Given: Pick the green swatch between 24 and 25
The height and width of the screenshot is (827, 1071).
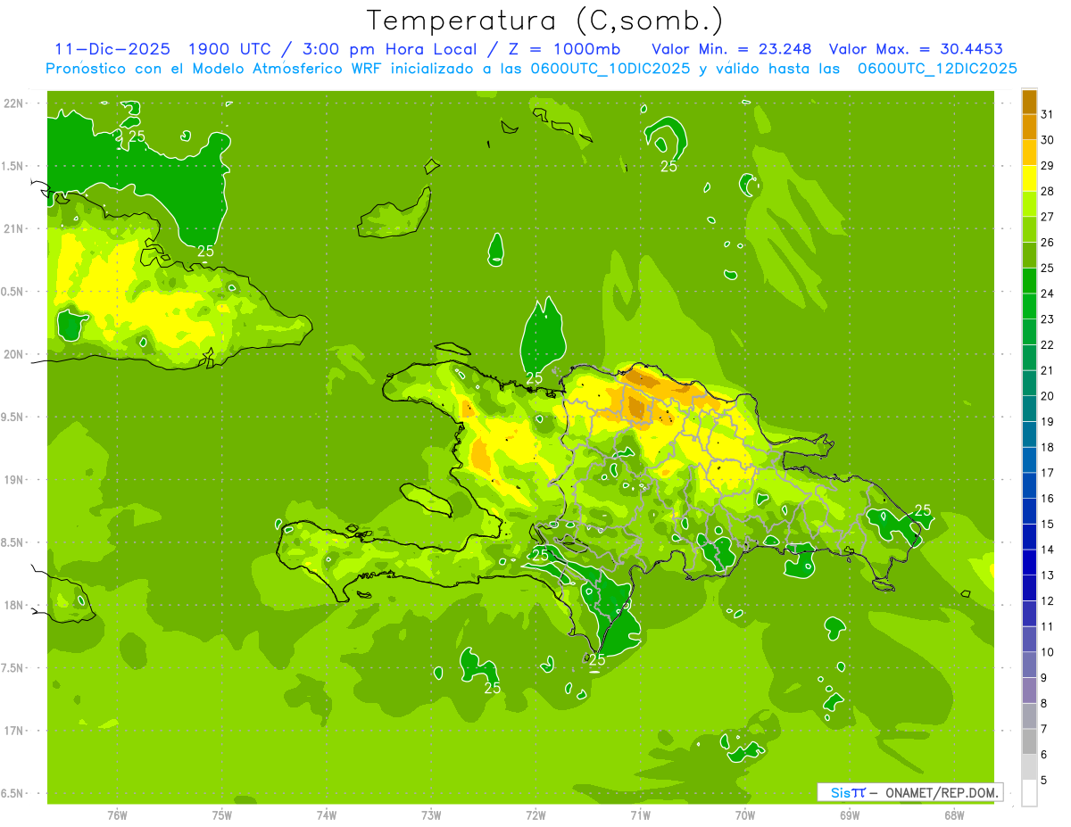Looking at the screenshot, I should coord(1029,281).
